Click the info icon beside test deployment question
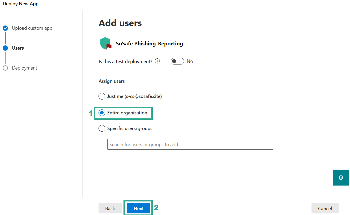The image size is (350, 215). click(157, 61)
